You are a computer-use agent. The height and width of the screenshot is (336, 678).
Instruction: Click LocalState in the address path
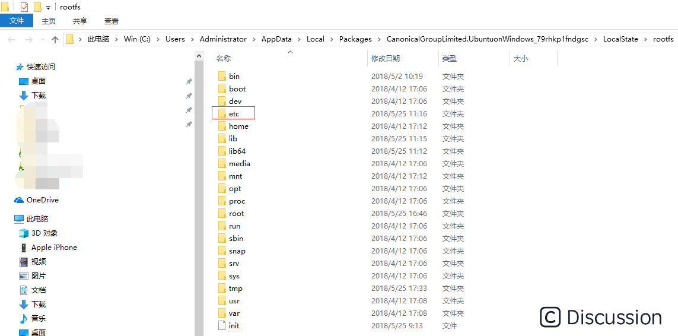coord(620,39)
